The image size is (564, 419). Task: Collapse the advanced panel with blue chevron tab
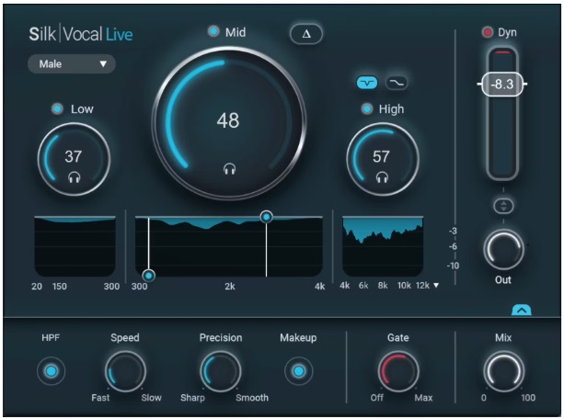click(x=521, y=310)
